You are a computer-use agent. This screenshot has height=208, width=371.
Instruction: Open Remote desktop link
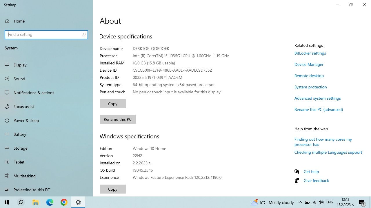[309, 76]
